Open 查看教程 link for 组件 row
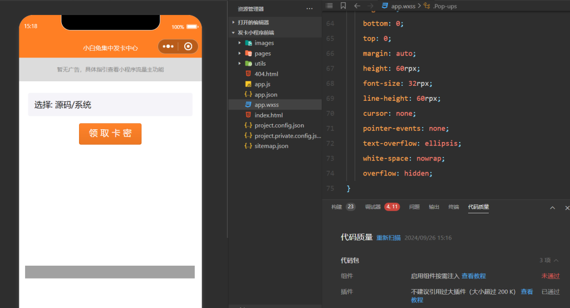 474,276
